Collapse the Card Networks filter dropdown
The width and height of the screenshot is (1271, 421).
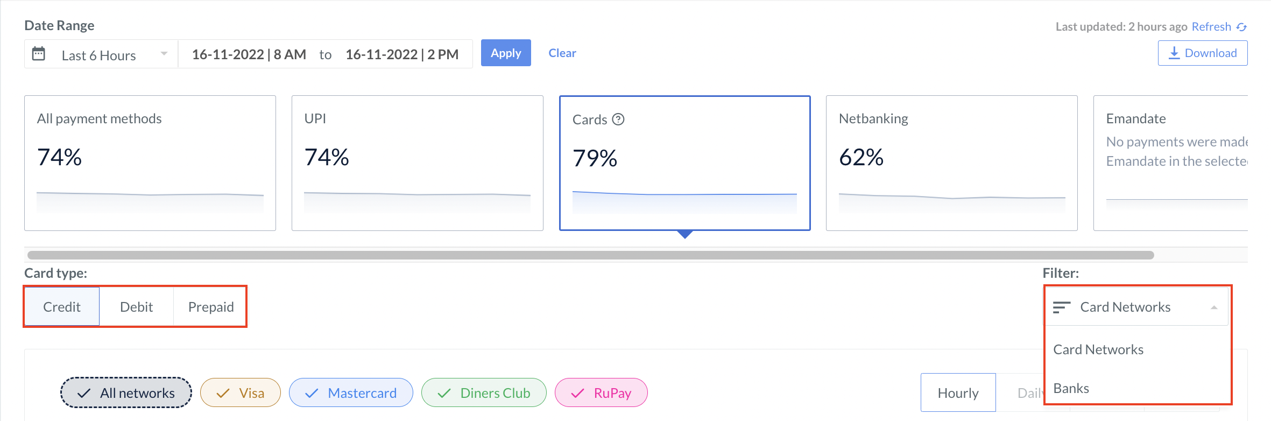(x=1136, y=307)
